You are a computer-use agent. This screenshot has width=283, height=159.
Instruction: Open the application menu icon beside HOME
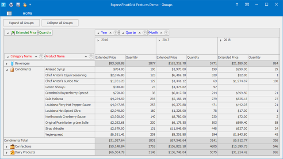point(9,13)
